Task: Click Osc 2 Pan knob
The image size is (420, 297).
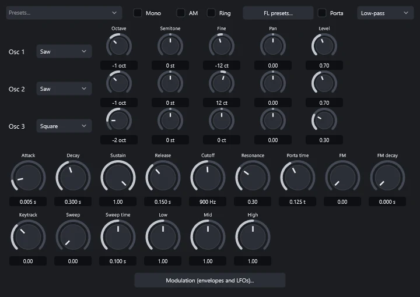Action: (x=273, y=83)
